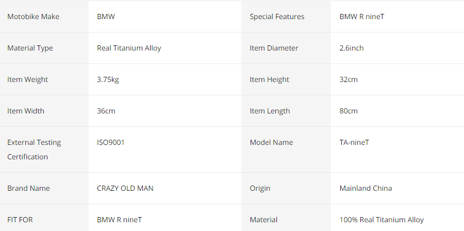Viewport: 464px width, 231px height.
Task: Click the 2.6inch item diameter value
Action: point(352,48)
